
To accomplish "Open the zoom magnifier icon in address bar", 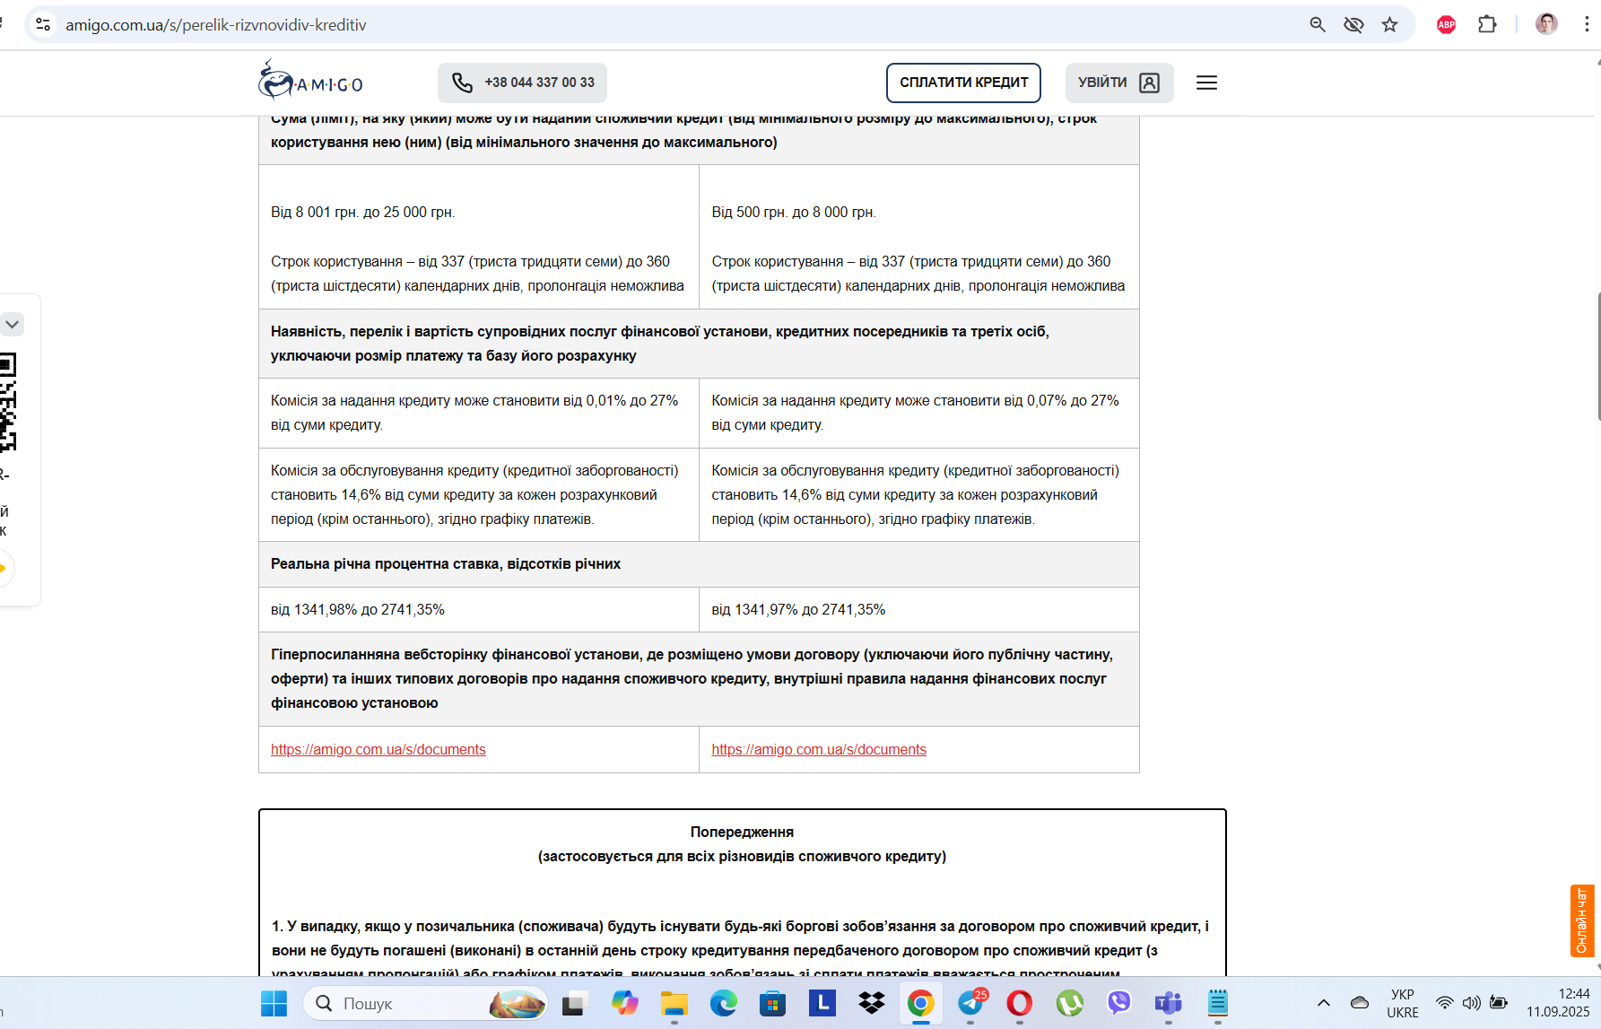I will coord(1318,24).
